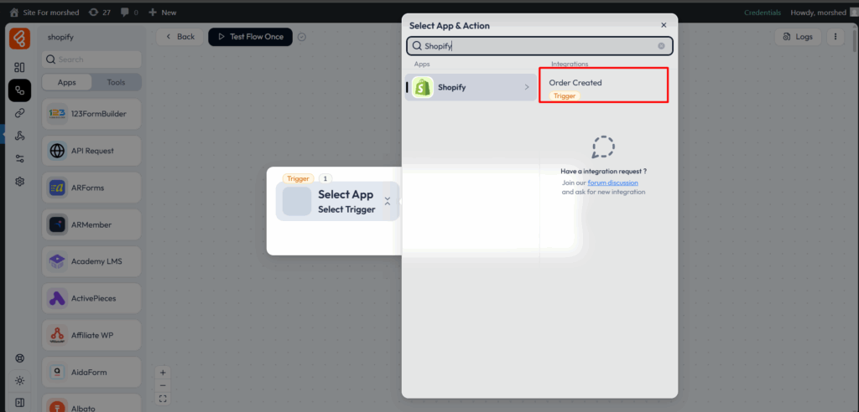
Task: Select the API Request app
Action: coord(91,151)
